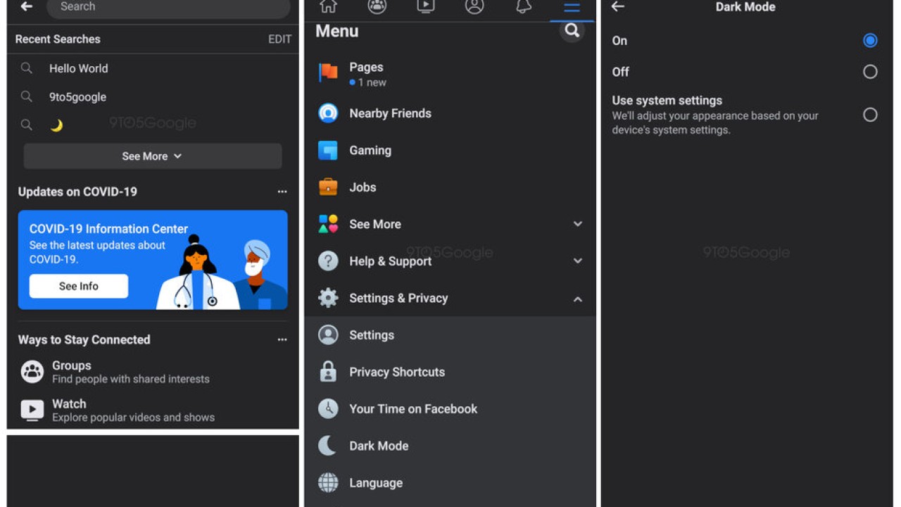Click the search magnifier beside Menu
This screenshot has width=901, height=507.
572,30
